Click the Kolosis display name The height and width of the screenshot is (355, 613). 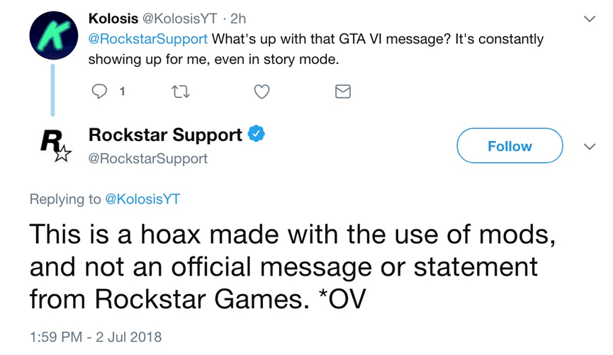pos(113,18)
